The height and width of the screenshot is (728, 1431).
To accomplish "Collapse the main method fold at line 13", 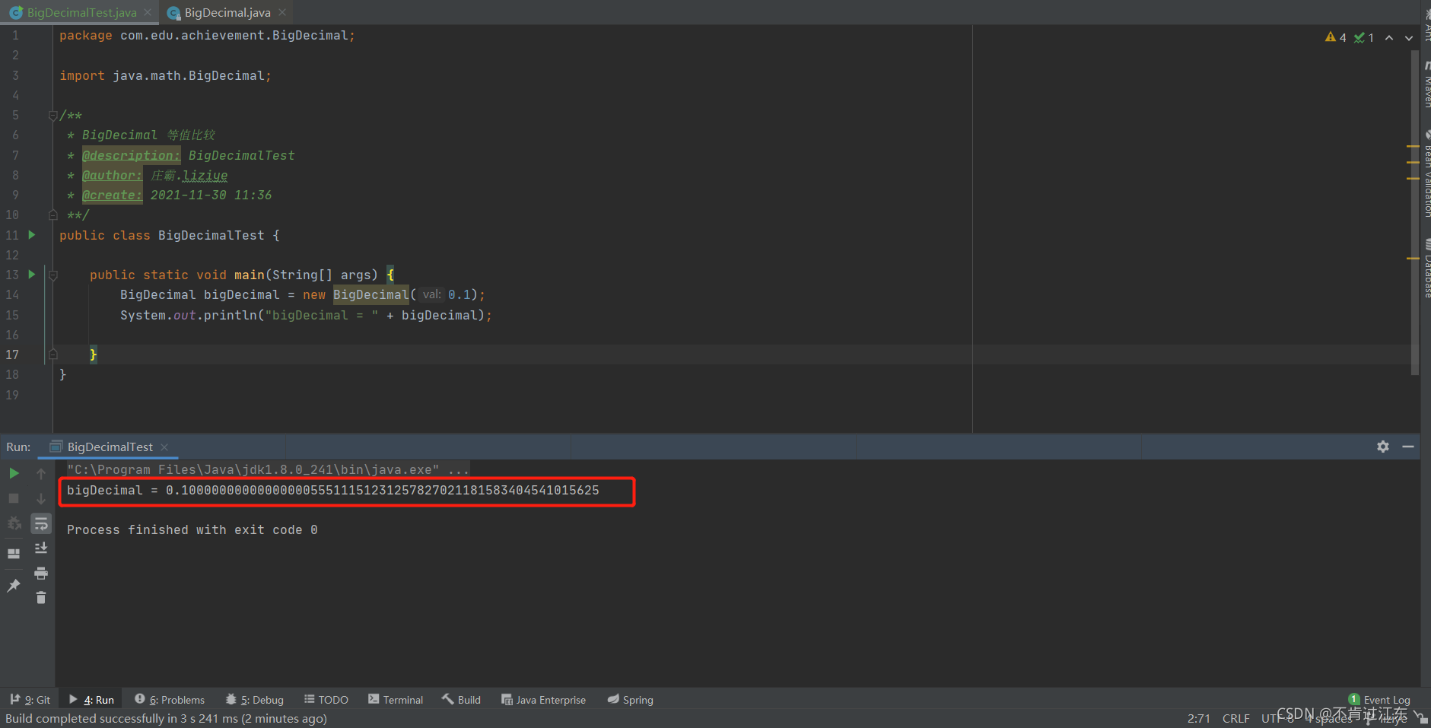I will pyautogui.click(x=53, y=275).
